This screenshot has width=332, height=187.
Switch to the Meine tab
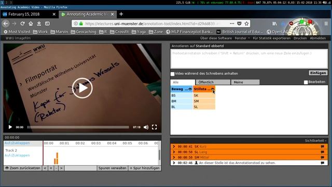pyautogui.click(x=245, y=82)
